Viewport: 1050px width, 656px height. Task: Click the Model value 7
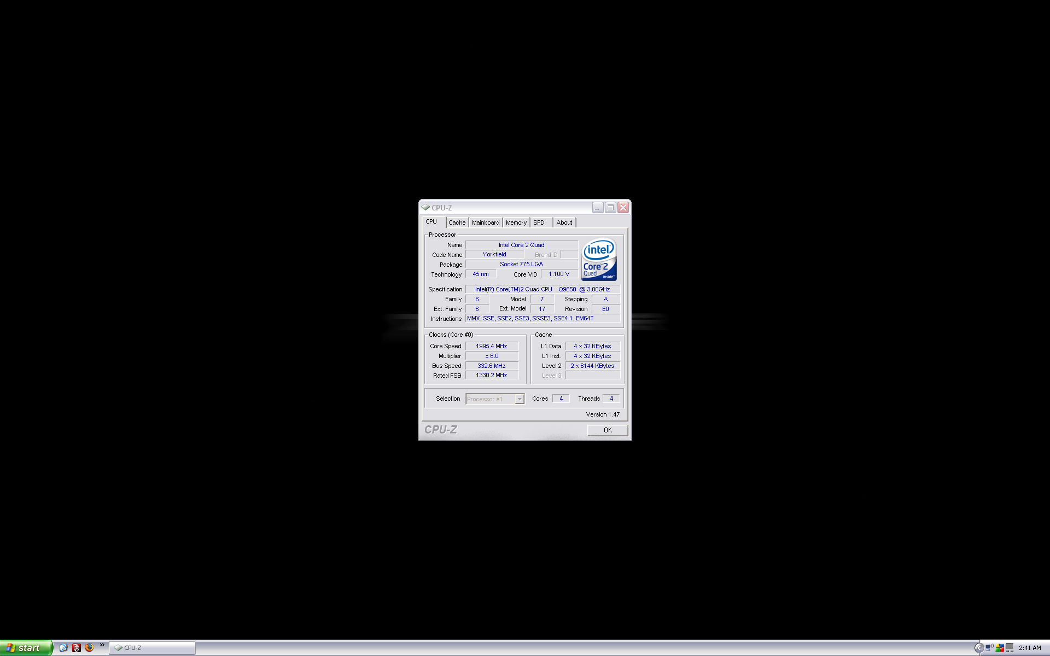tap(542, 300)
